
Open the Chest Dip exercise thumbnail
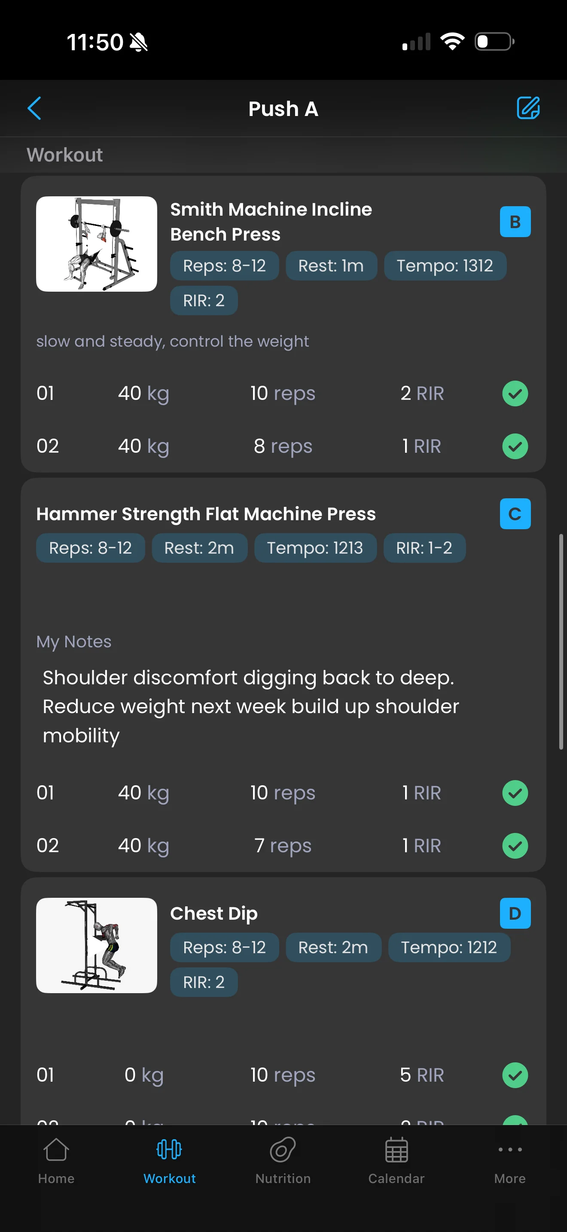pyautogui.click(x=97, y=945)
